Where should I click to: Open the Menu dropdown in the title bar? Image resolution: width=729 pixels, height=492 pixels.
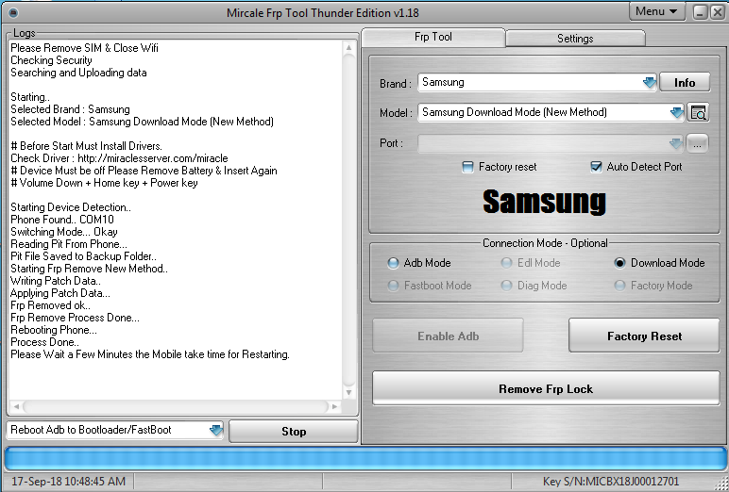(657, 11)
